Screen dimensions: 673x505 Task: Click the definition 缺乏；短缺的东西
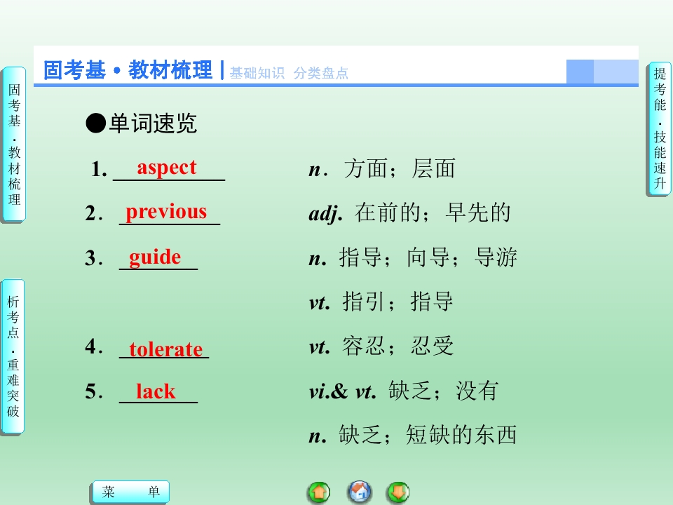click(428, 435)
